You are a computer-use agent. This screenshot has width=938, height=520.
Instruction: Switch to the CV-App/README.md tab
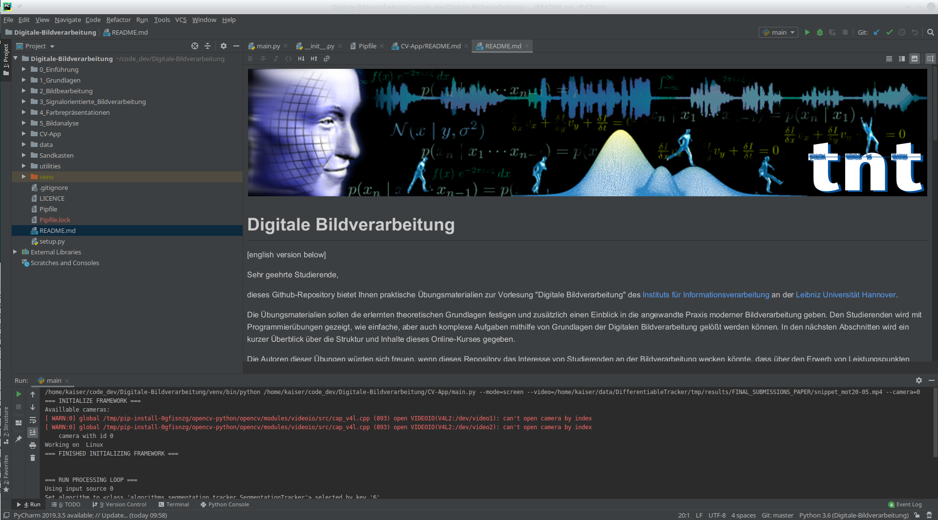[430, 46]
